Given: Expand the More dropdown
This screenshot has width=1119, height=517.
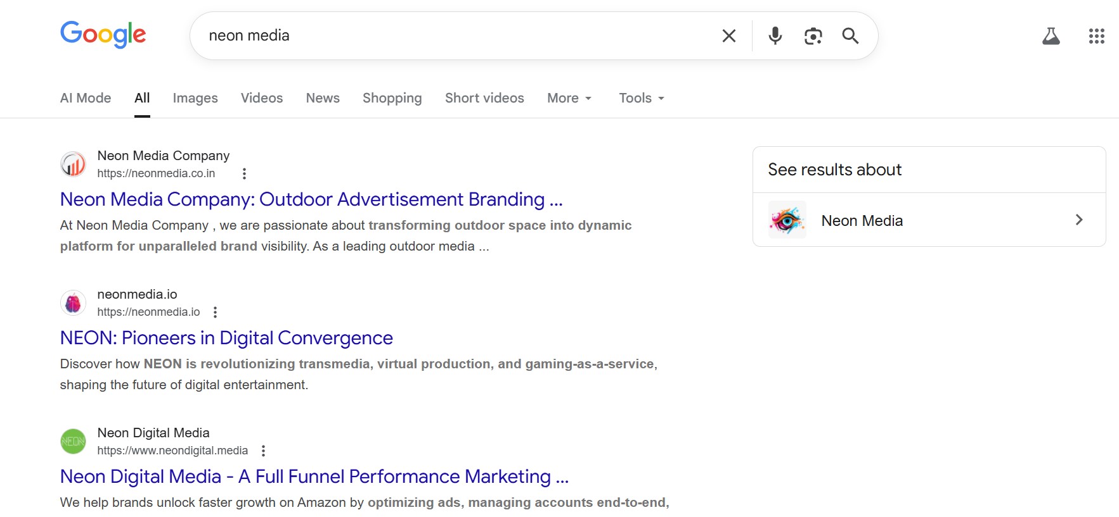Looking at the screenshot, I should (569, 98).
